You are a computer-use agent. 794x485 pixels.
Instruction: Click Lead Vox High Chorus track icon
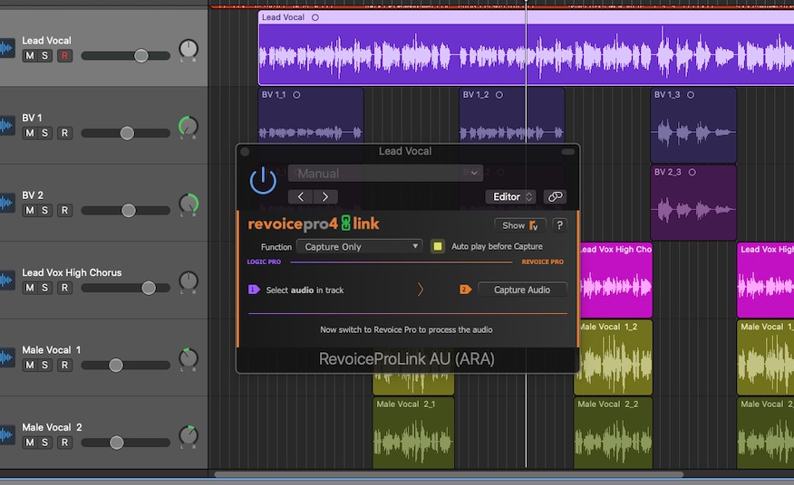(x=7, y=281)
